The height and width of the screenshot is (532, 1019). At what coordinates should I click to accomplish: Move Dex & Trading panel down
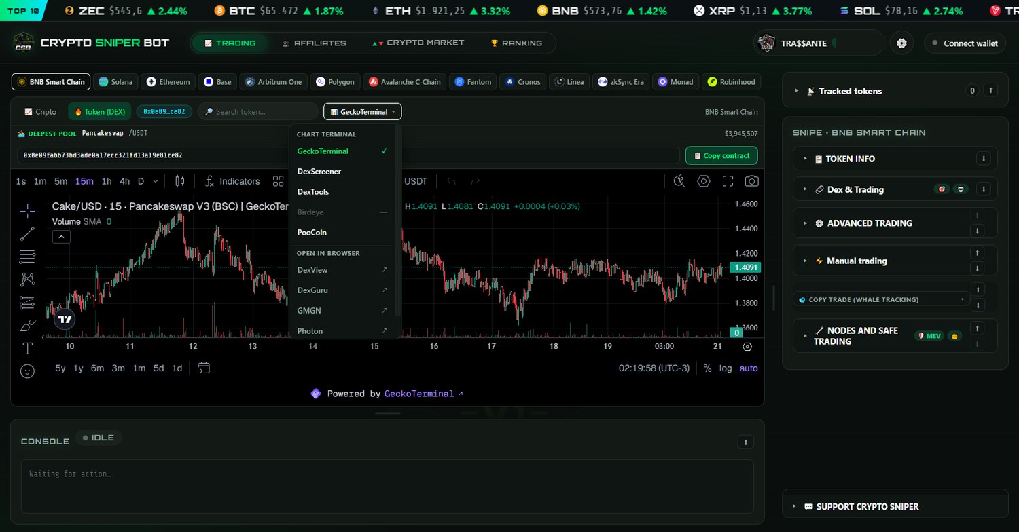(x=983, y=189)
